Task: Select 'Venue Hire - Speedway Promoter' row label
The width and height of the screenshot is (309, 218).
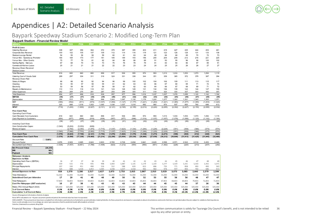Action: pos(27,58)
